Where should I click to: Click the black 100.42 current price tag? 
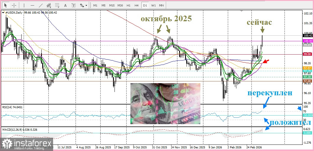point(308,36)
